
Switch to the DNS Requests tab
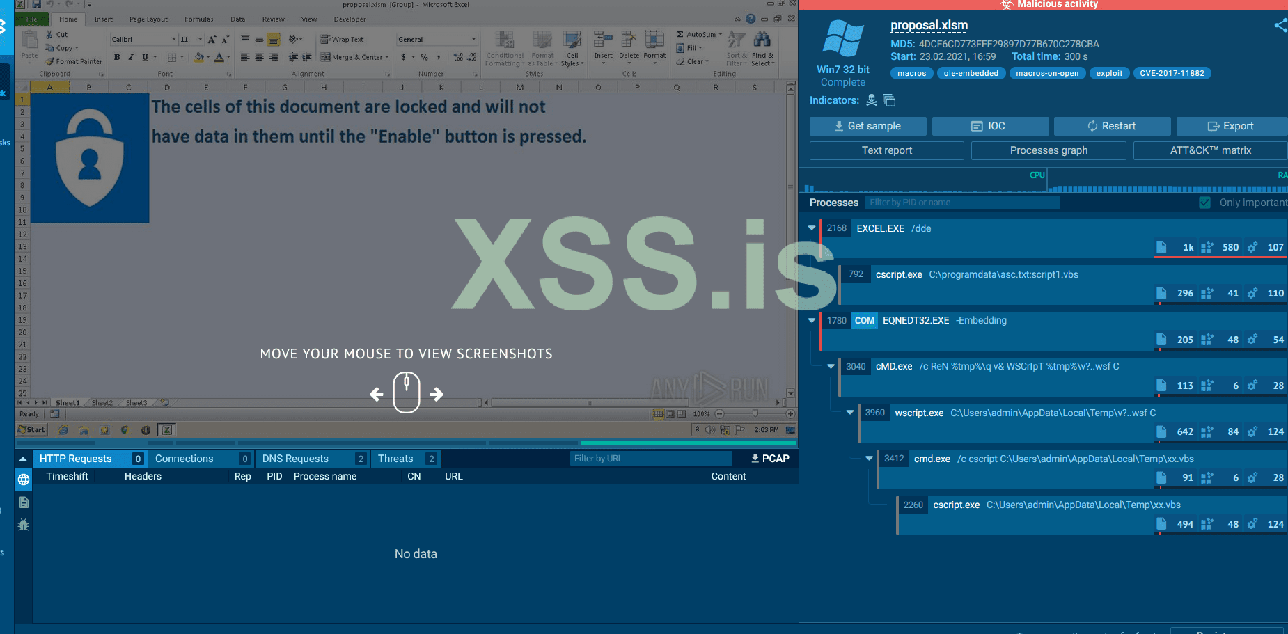click(x=313, y=459)
